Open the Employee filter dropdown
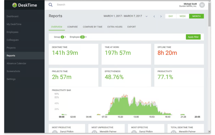The width and height of the screenshot is (215, 135). (x=78, y=37)
